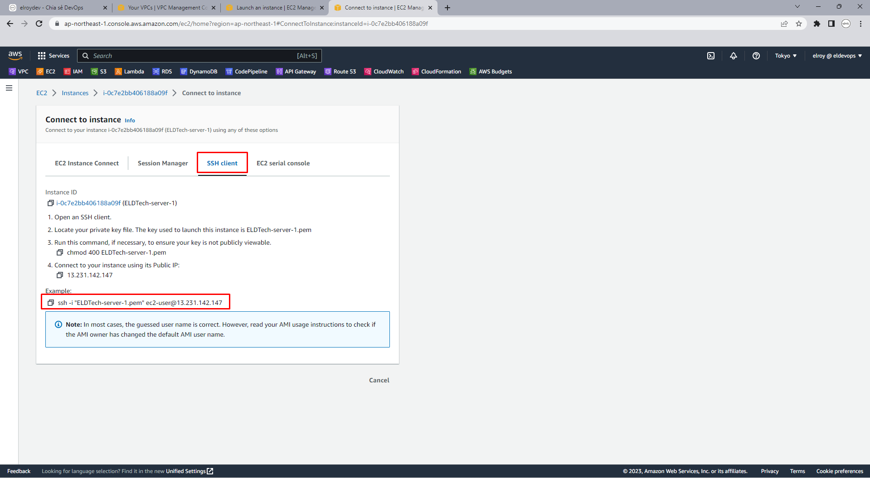Open EC2 shortcut in favorites bar
870x478 pixels.
[46, 72]
